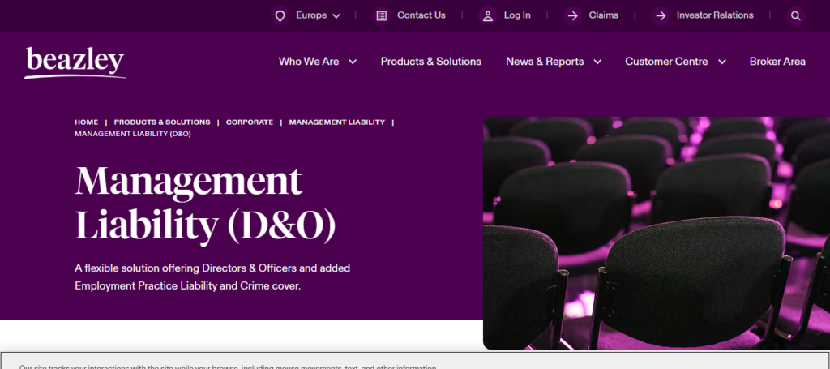Click the PRODUCTS & SOLUTIONS breadcrumb

(162, 122)
